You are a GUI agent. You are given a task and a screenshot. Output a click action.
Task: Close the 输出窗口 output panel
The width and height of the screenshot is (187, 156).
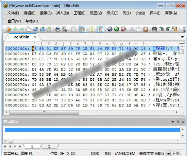pos(183,122)
